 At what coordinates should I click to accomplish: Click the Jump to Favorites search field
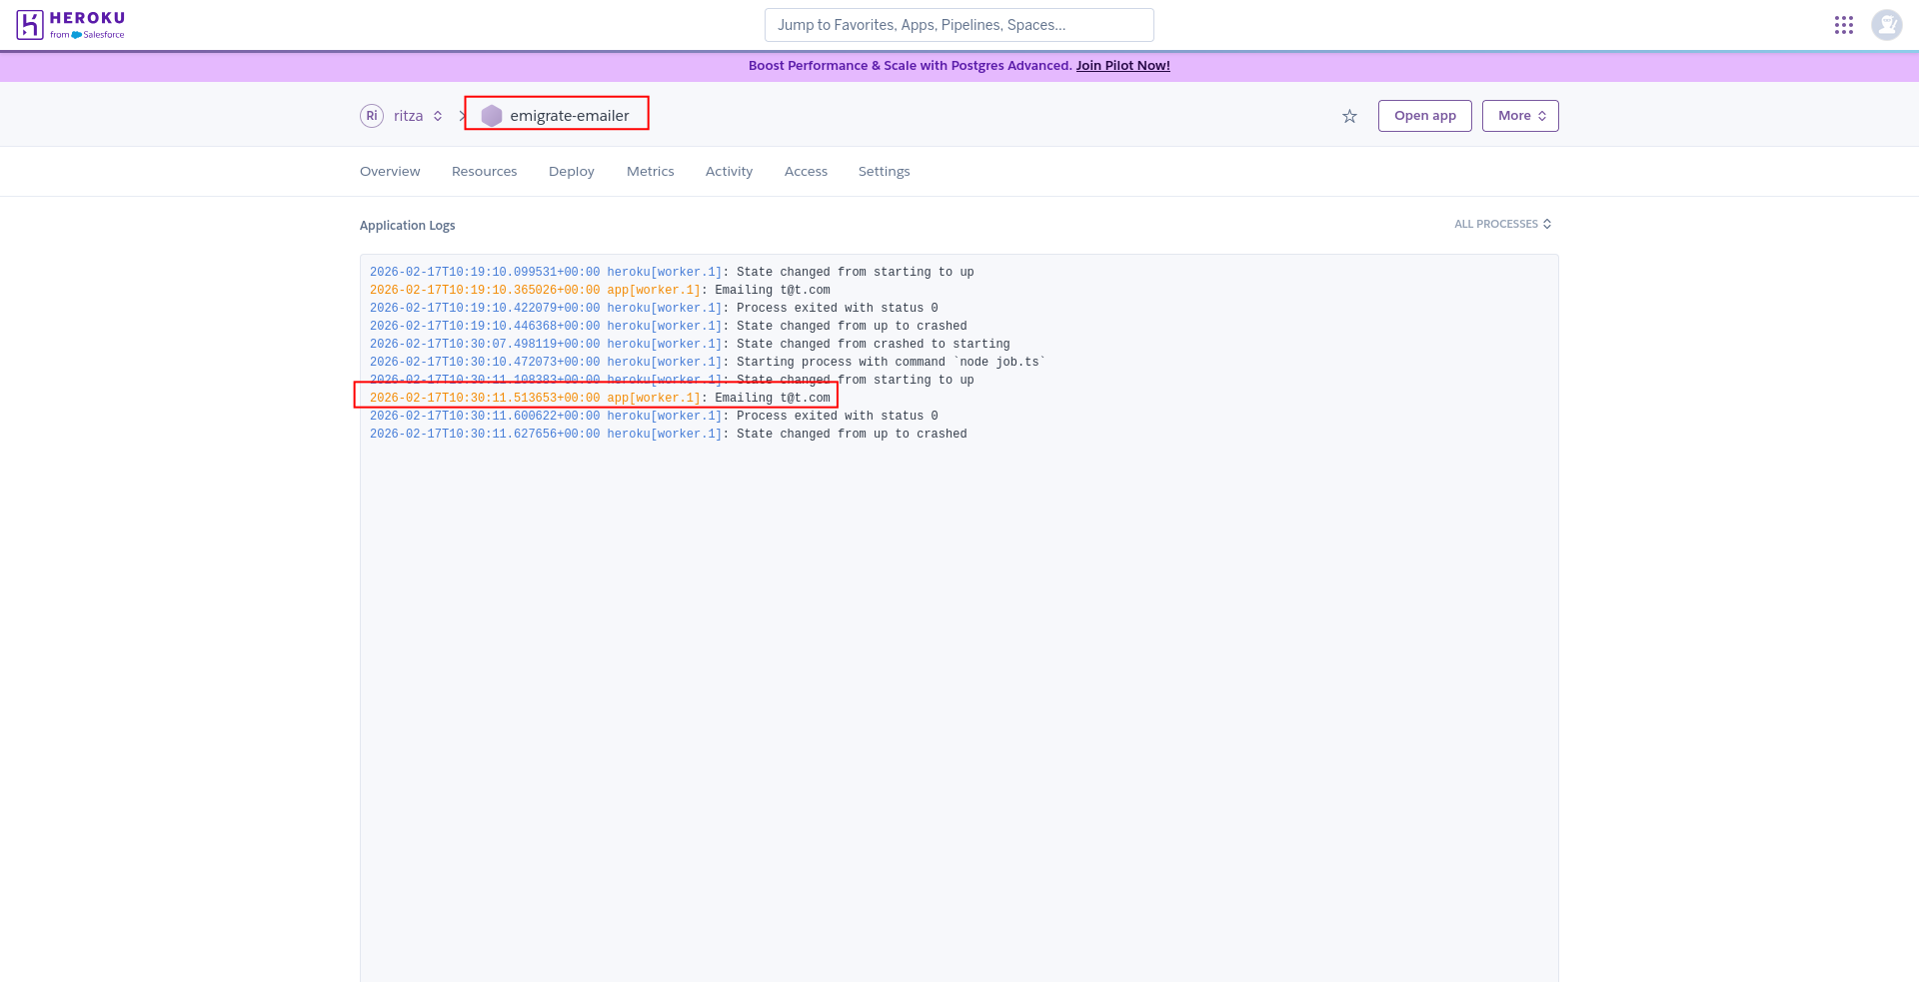(959, 24)
